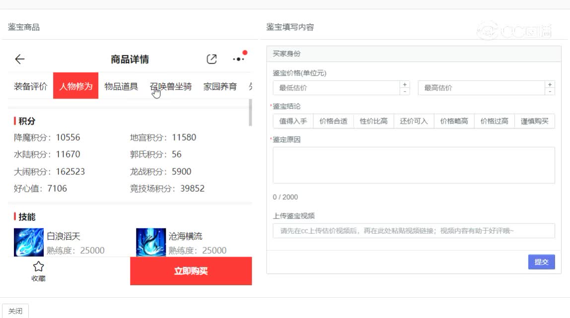Click the 收藏 star icon
Viewport: 570px width, 318px height.
(x=38, y=266)
